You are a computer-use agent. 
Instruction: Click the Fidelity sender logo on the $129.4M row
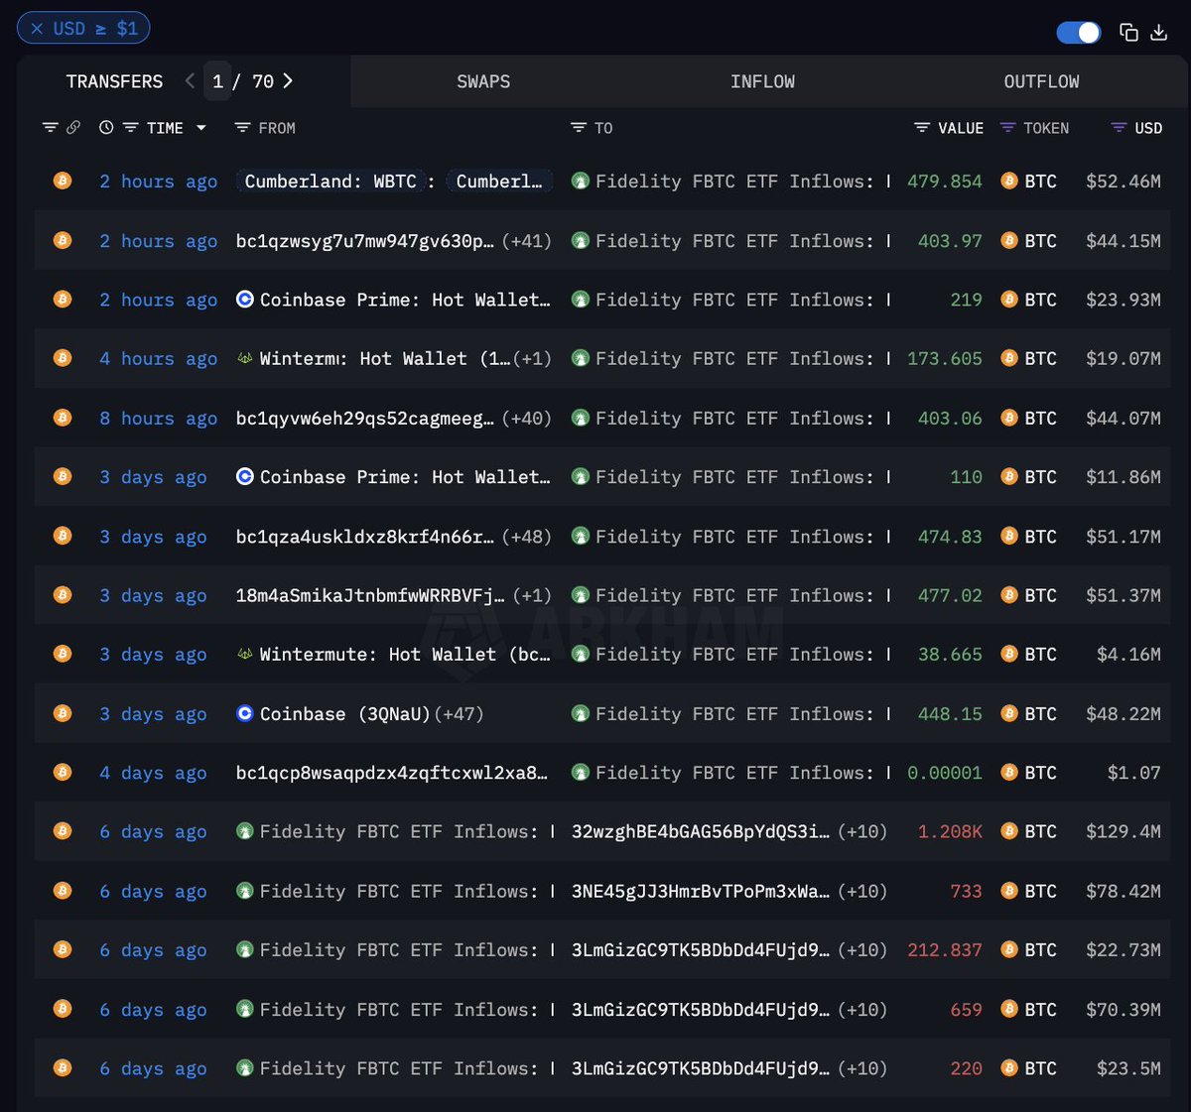[x=245, y=832]
